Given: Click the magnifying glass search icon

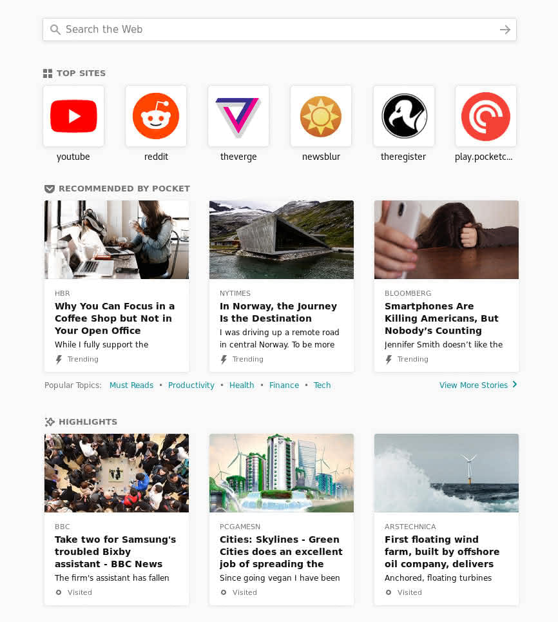Looking at the screenshot, I should 55,30.
